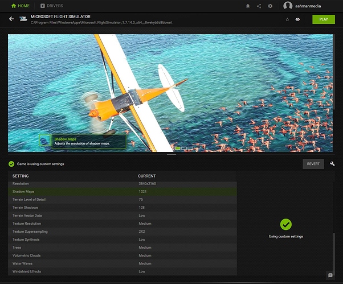Click Game is using custom settings text
Viewport: 343px width, 284px height.
coord(40,164)
